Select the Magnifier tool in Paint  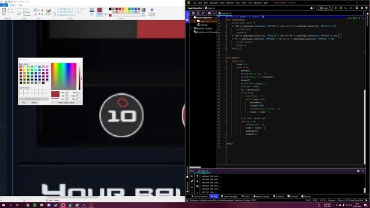42,14
